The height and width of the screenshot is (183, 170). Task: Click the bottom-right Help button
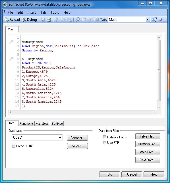(154, 174)
